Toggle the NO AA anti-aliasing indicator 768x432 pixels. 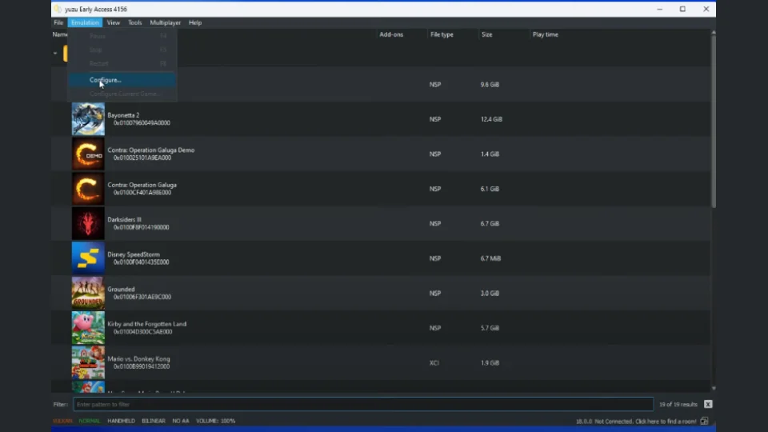(x=181, y=421)
